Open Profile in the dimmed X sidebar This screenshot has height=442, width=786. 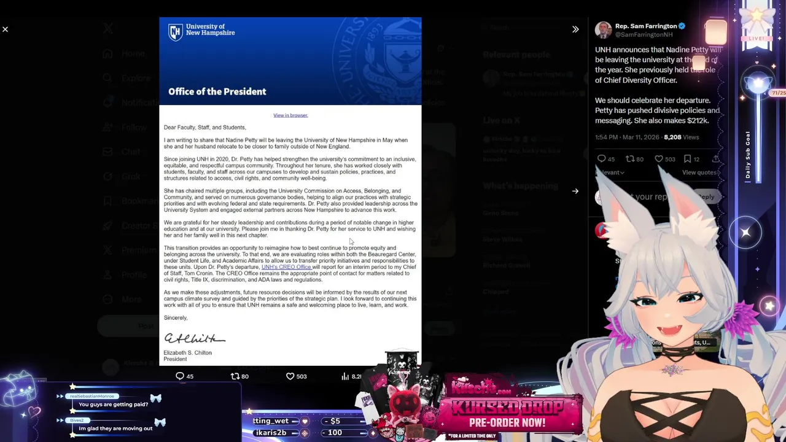[134, 275]
